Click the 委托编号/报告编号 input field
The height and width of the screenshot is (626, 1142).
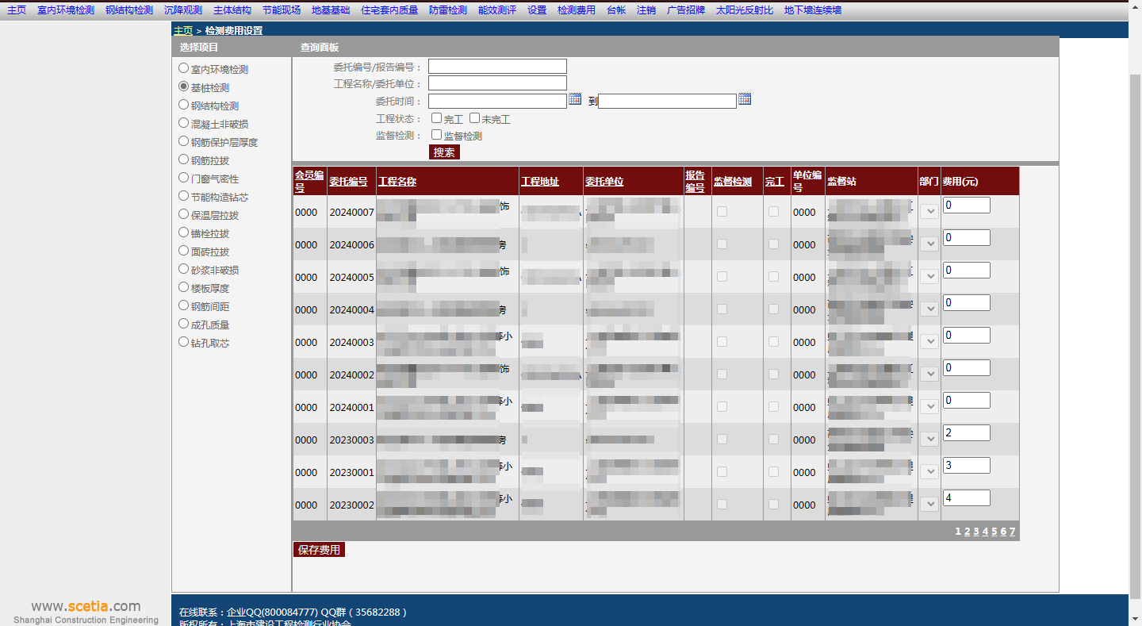tap(497, 67)
